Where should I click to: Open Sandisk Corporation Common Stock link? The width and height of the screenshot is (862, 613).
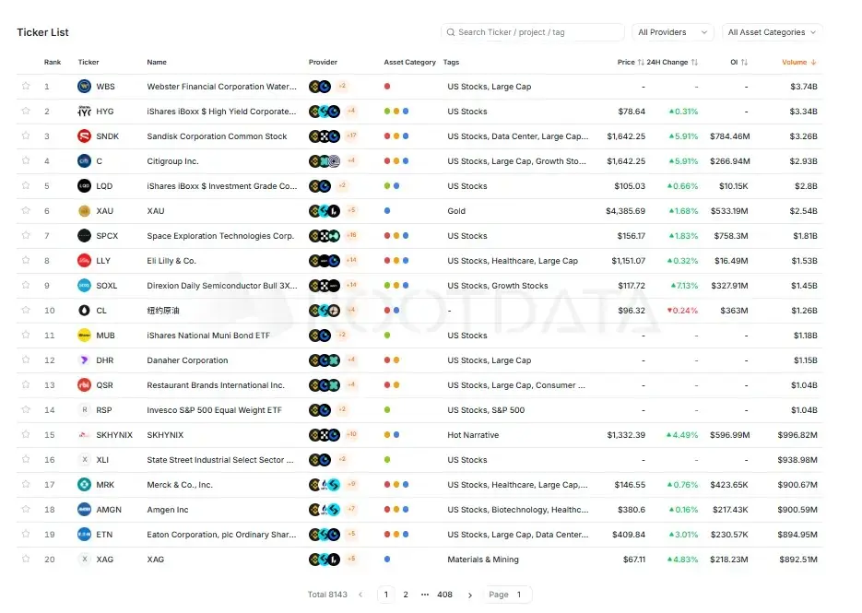[x=217, y=136]
